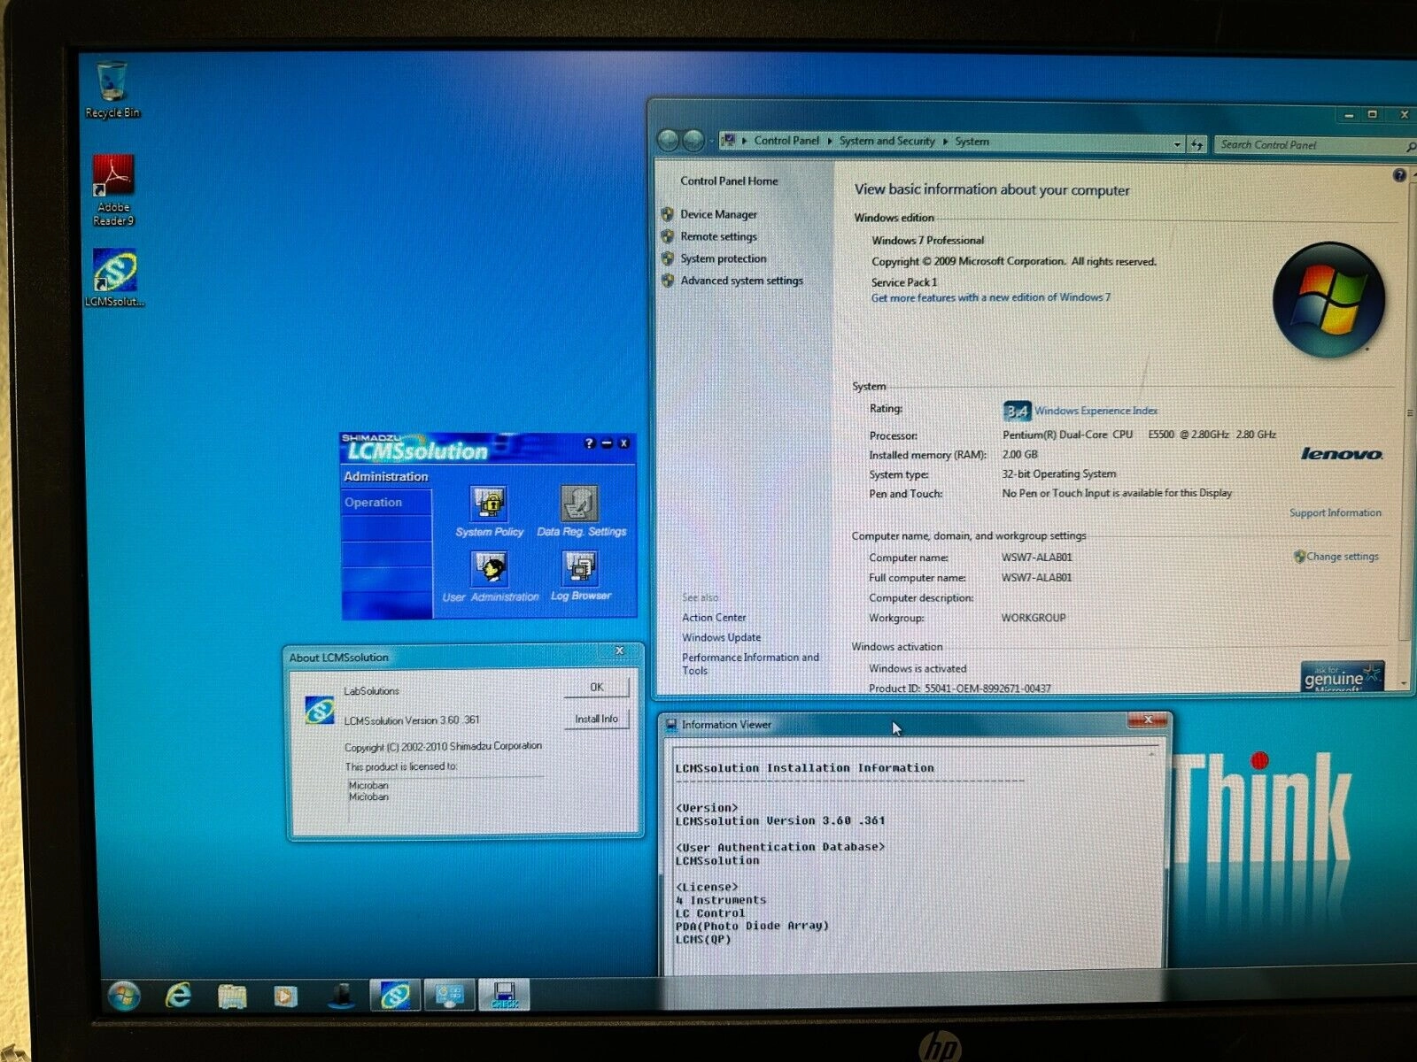
Task: Click the System breadcrumb item
Action: [x=972, y=142]
